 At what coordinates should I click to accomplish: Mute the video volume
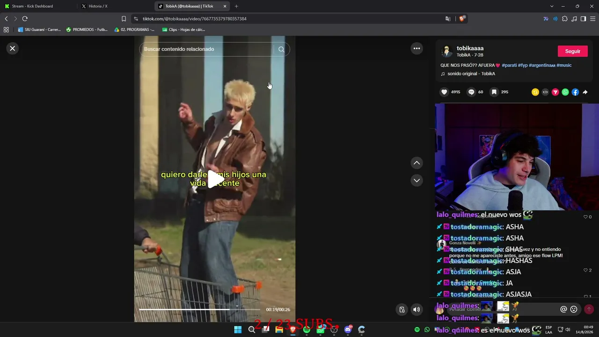[416, 309]
